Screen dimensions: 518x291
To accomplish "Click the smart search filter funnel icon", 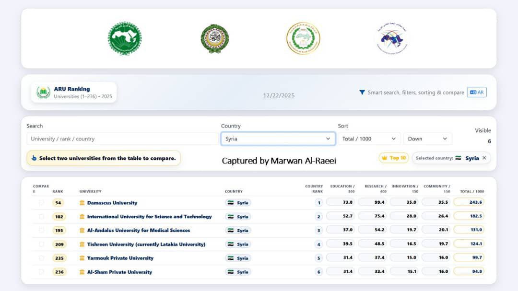I will pos(362,93).
